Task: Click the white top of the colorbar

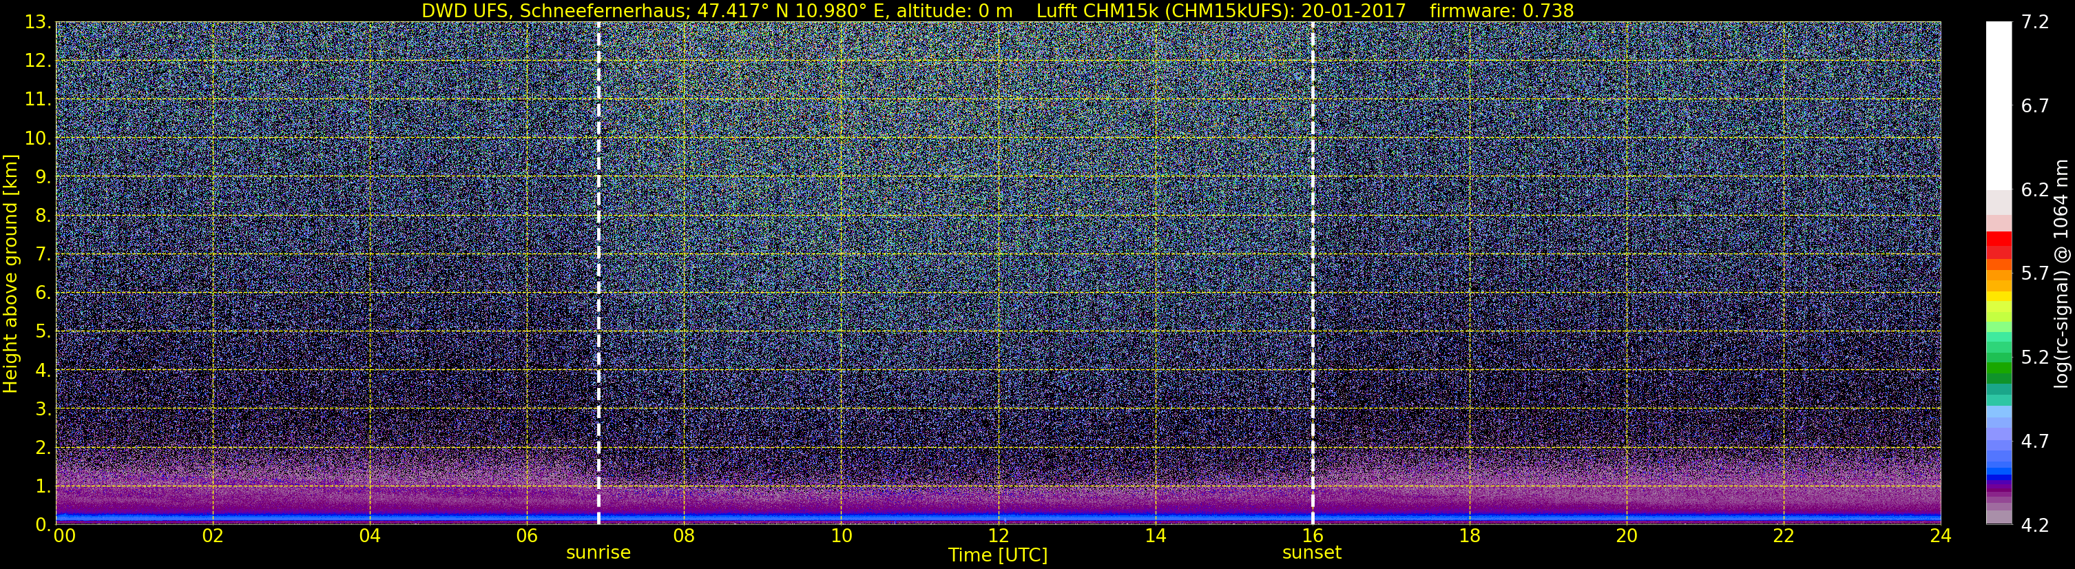Action: click(x=1999, y=105)
